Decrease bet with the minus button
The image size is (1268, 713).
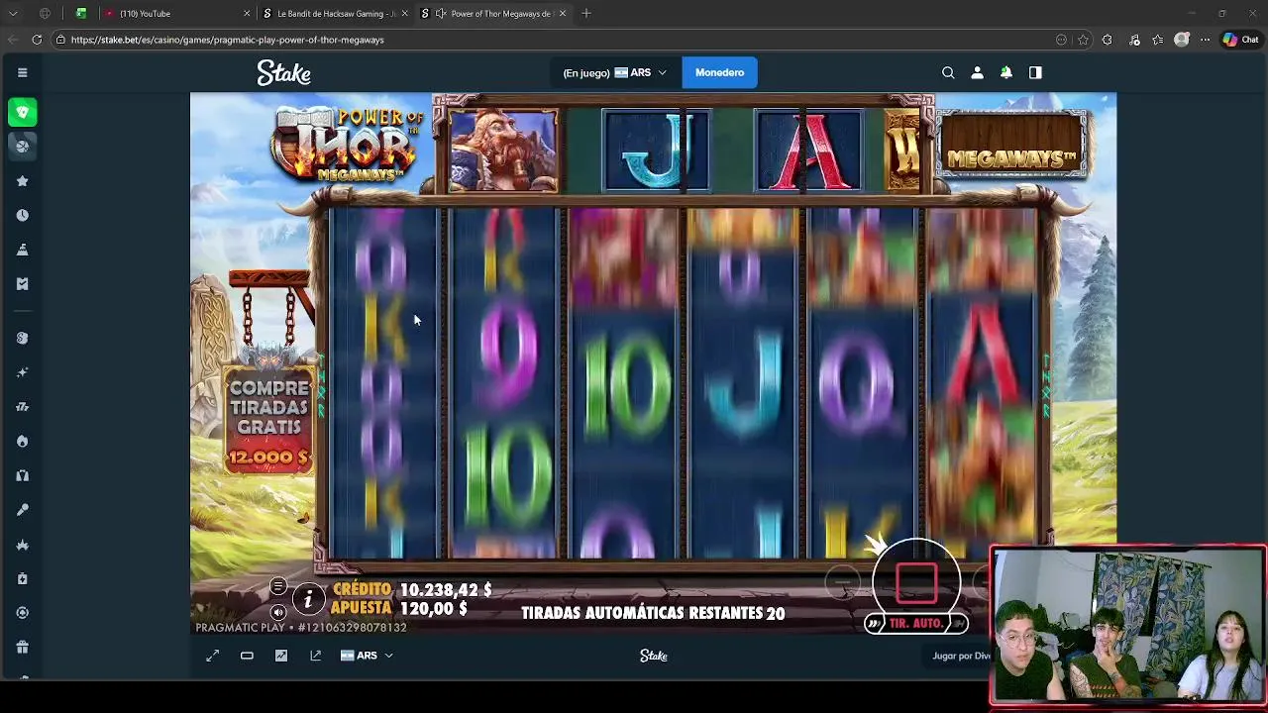(x=842, y=584)
